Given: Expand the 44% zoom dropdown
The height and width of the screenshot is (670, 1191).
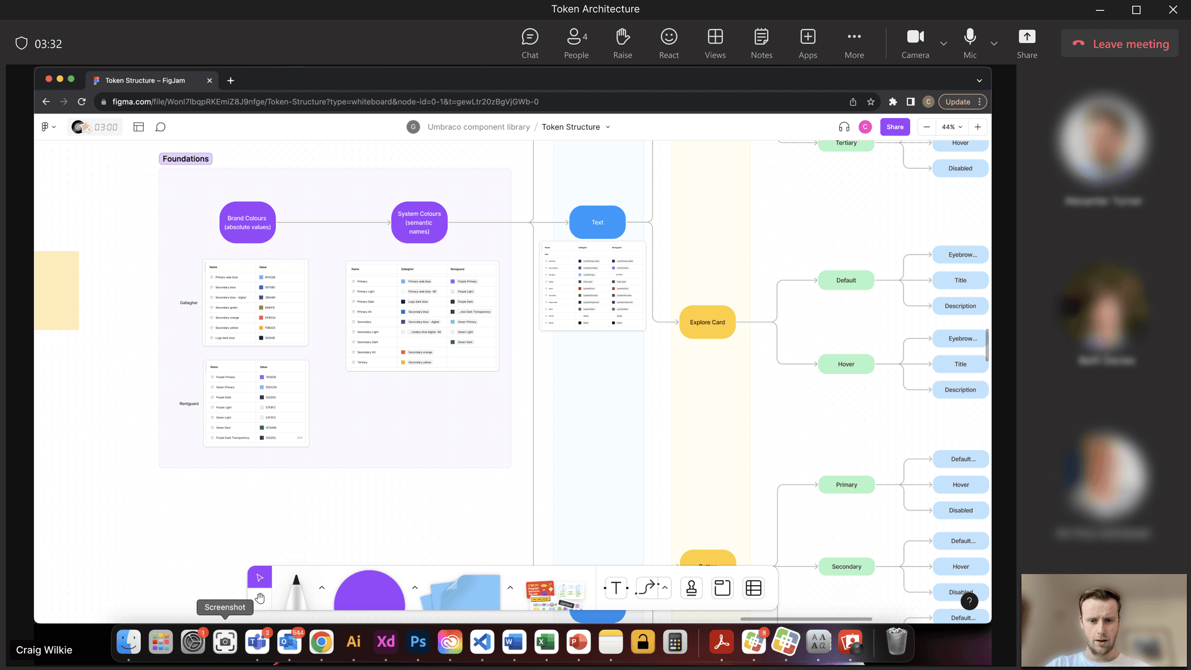Looking at the screenshot, I should click(x=952, y=127).
